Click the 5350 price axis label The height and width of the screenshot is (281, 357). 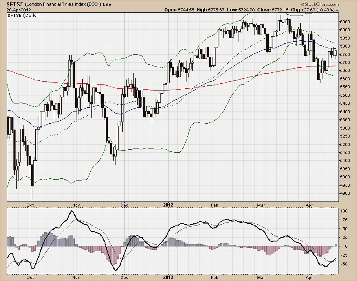pyautogui.click(x=345, y=120)
